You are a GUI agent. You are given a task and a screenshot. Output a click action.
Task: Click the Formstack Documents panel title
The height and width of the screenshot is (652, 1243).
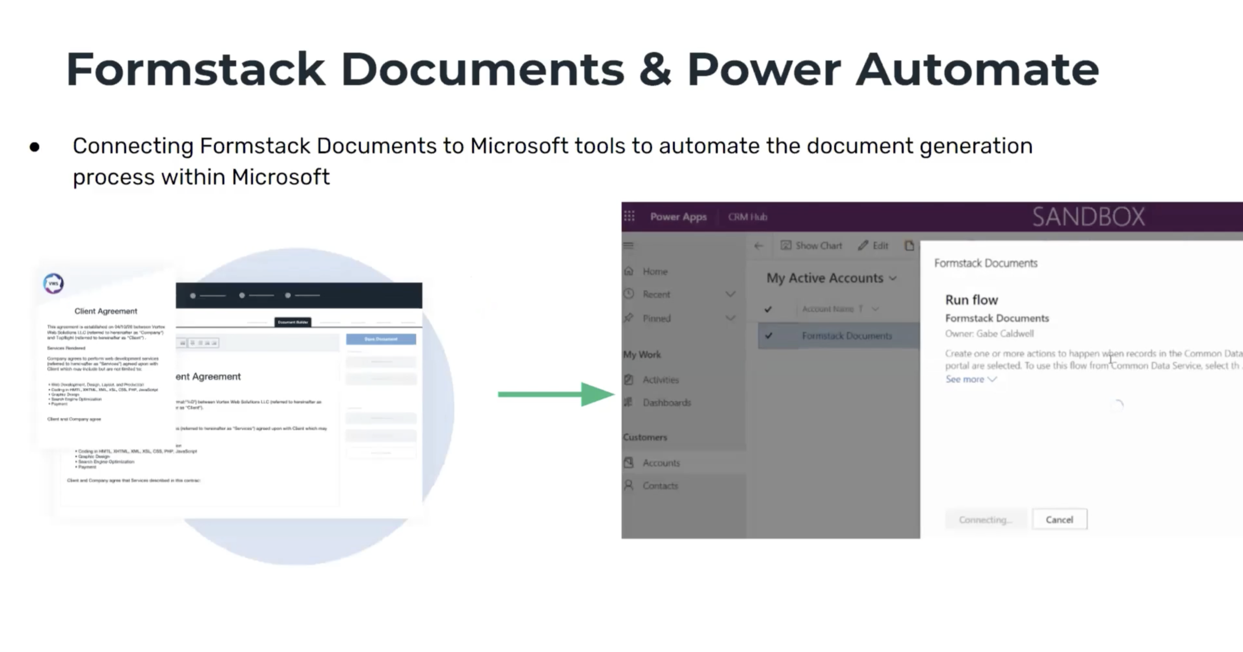pyautogui.click(x=986, y=263)
